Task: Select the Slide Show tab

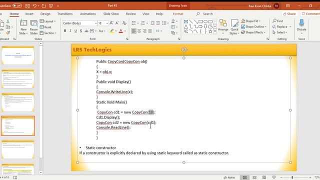Action: pos(111,14)
